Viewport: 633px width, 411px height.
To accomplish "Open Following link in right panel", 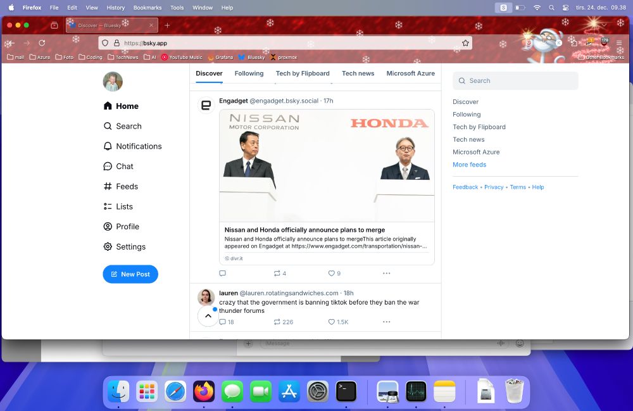I will pyautogui.click(x=467, y=114).
